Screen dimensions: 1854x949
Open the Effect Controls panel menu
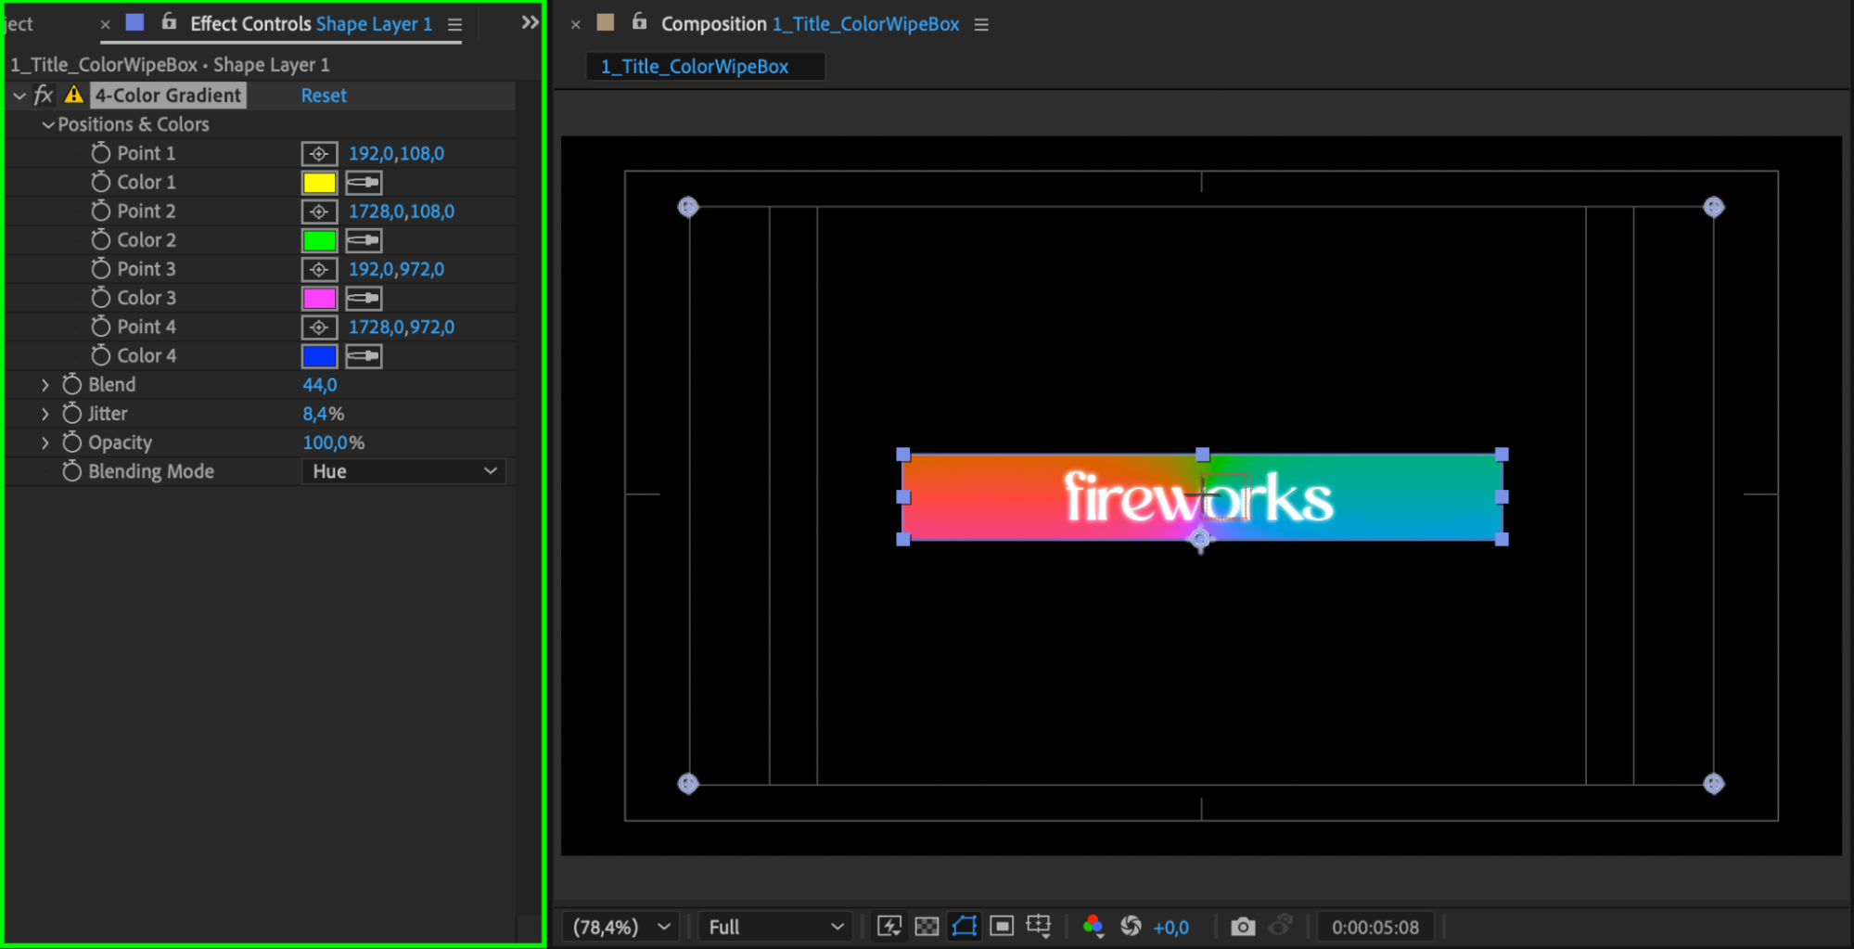[454, 25]
